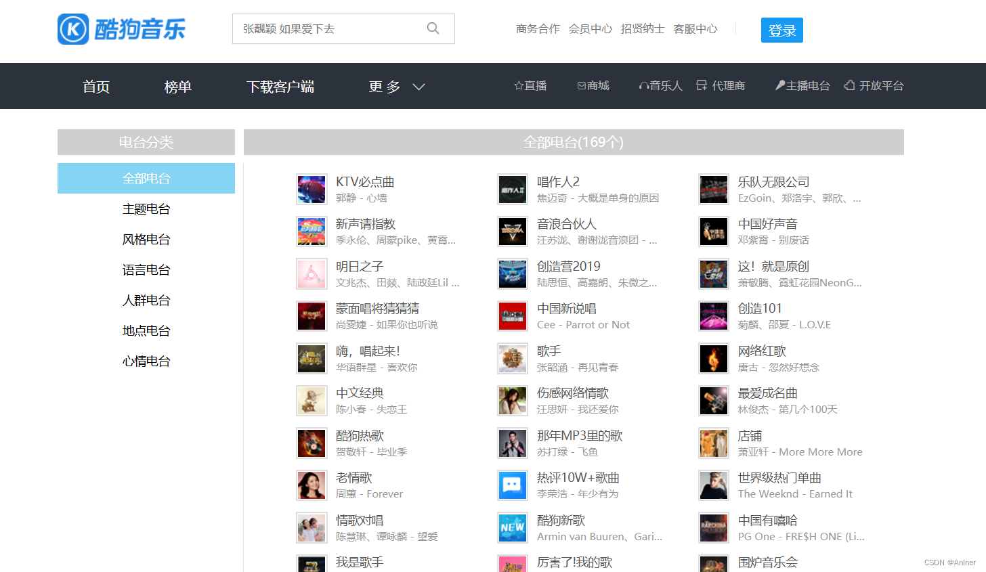Click the search magnifier icon

433,28
